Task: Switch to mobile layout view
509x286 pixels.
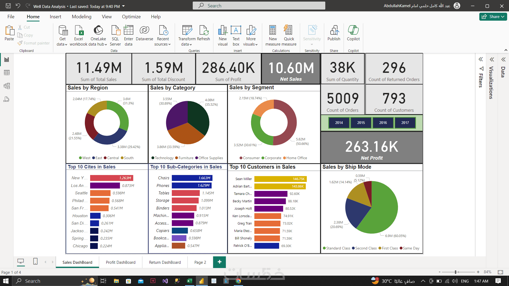Action: pos(35,262)
